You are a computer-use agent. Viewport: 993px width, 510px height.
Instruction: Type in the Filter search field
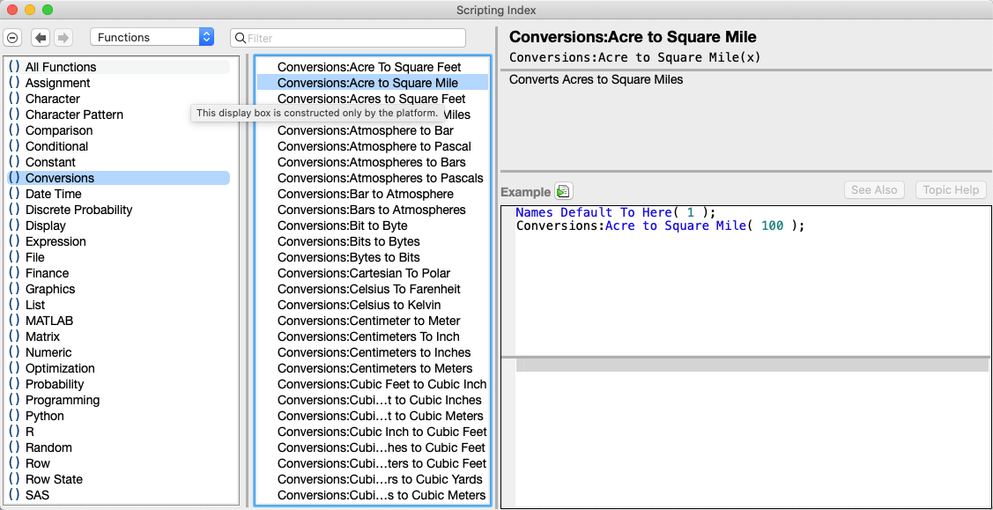(x=352, y=38)
